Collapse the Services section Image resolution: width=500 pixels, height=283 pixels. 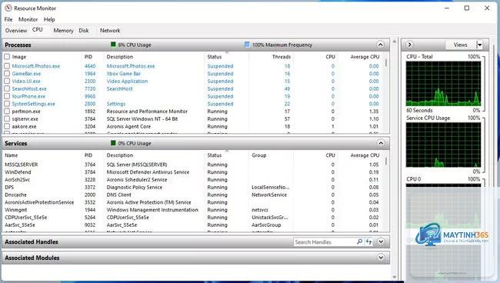coord(381,143)
